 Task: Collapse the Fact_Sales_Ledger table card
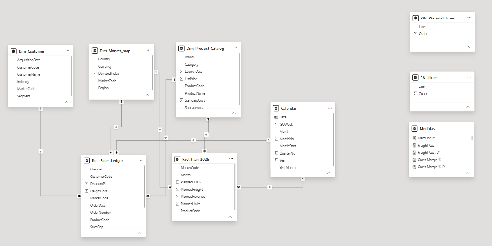point(139,233)
